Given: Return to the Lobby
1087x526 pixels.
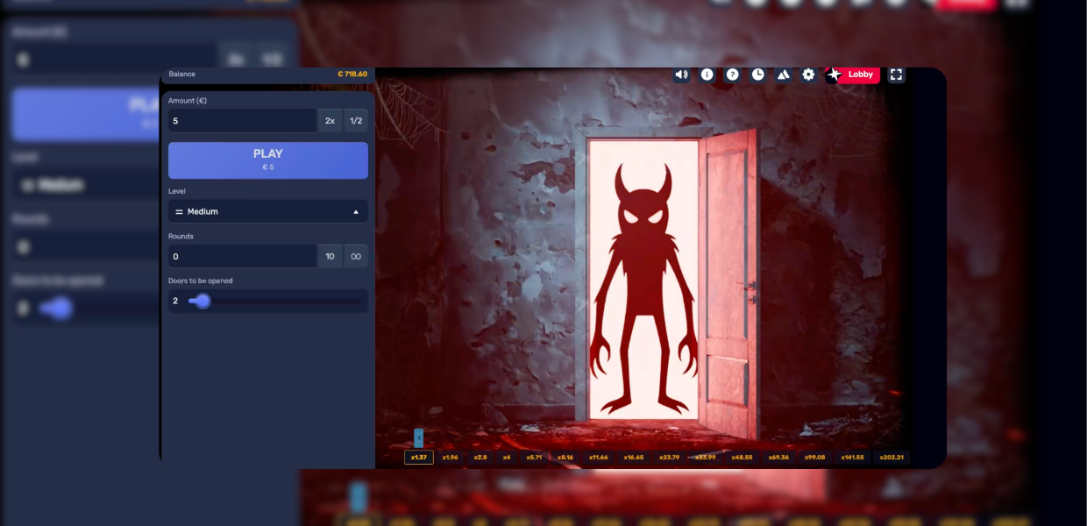Looking at the screenshot, I should [x=852, y=75].
